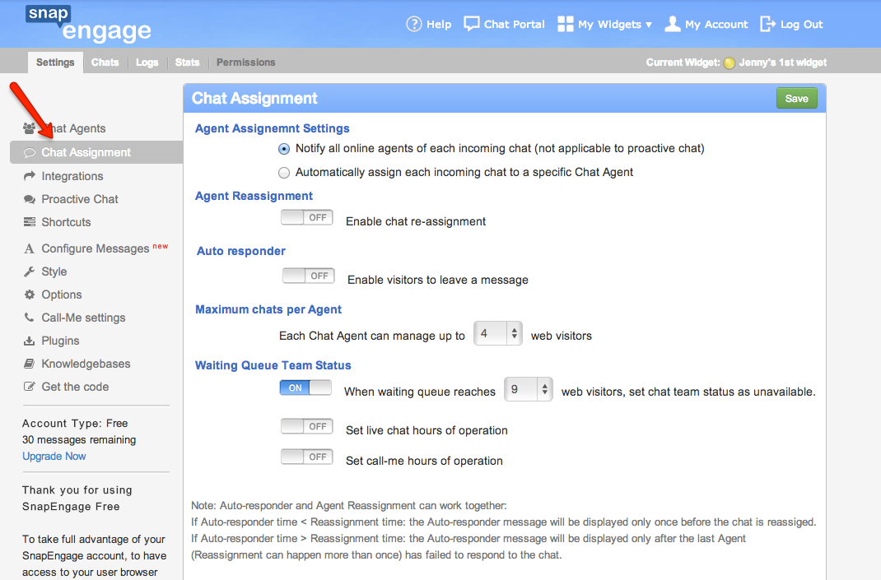Viewport: 881px width, 580px height.
Task: Switch to the Stats tab
Action: point(187,63)
